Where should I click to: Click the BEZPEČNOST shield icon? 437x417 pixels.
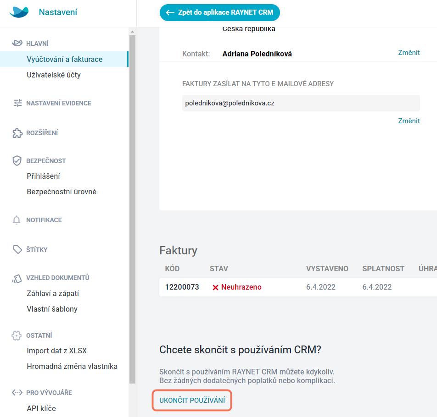pos(17,160)
